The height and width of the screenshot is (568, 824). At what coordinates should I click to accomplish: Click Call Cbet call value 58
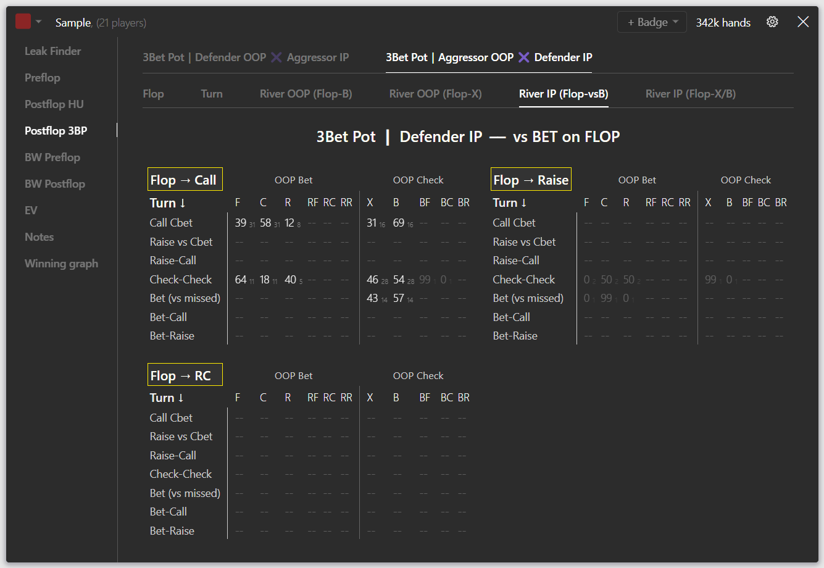(265, 223)
